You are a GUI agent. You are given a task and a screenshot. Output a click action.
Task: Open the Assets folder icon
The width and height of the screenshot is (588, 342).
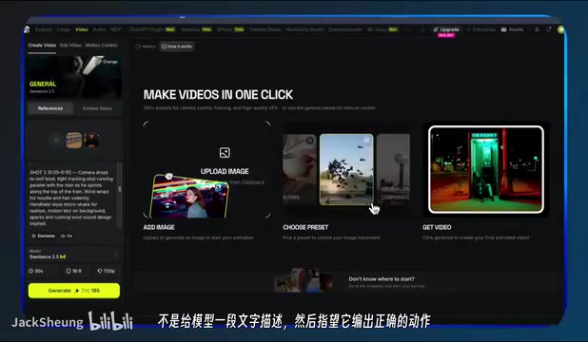(503, 29)
